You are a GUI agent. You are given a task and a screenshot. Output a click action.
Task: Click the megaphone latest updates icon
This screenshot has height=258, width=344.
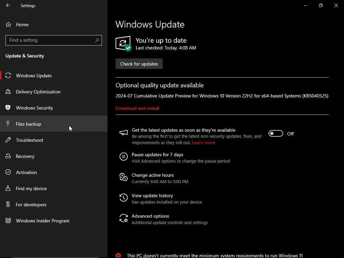124,133
